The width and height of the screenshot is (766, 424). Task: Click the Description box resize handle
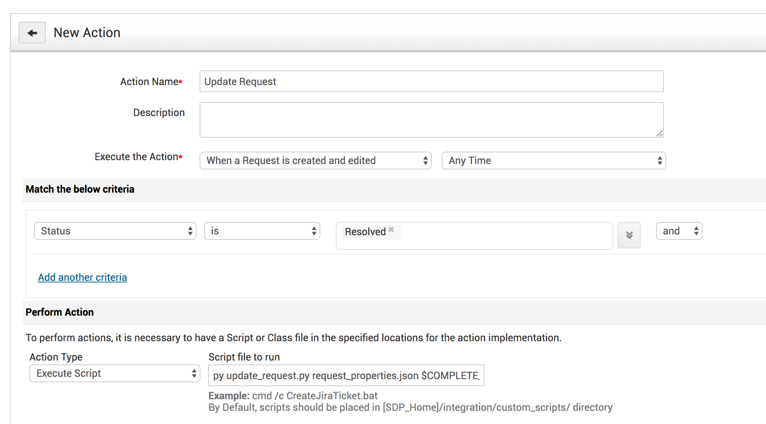pos(659,133)
